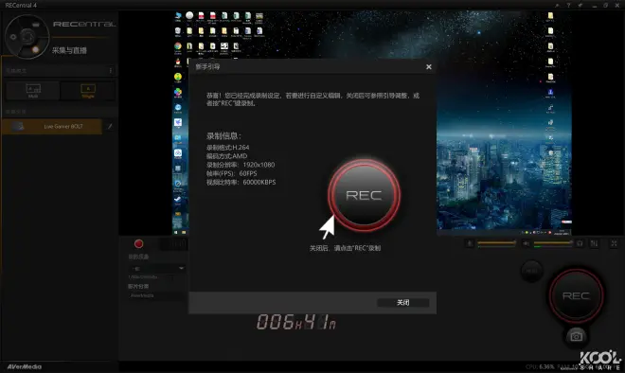Select the top segment of the mode wheel
The image size is (625, 373).
pyautogui.click(x=35, y=25)
